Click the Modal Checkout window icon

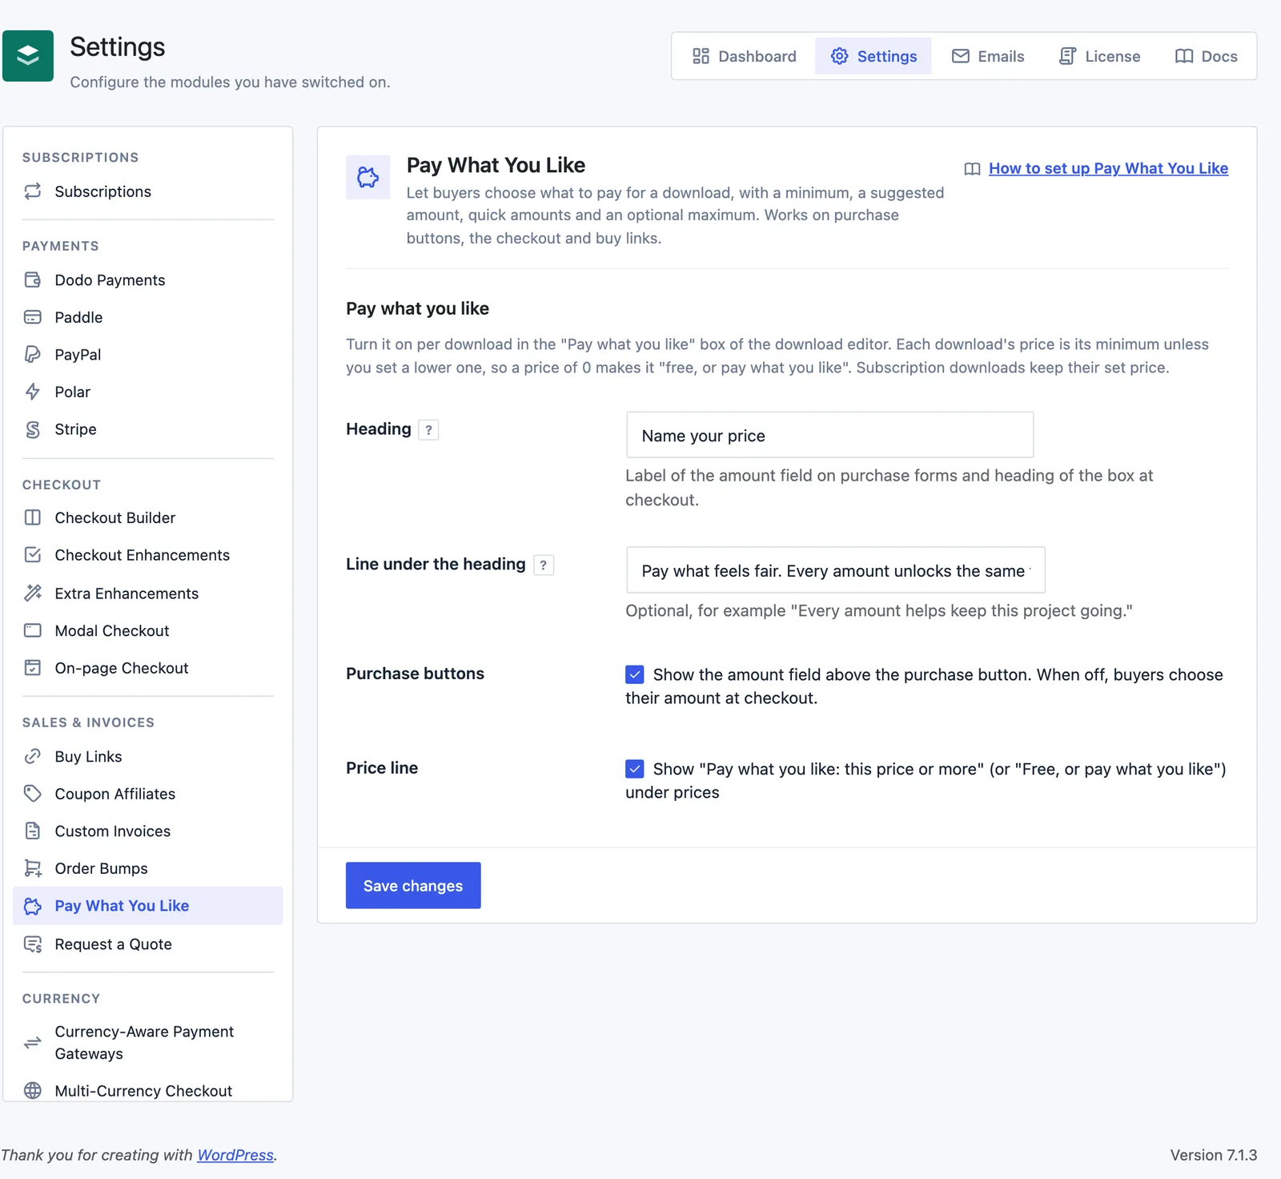tap(33, 630)
